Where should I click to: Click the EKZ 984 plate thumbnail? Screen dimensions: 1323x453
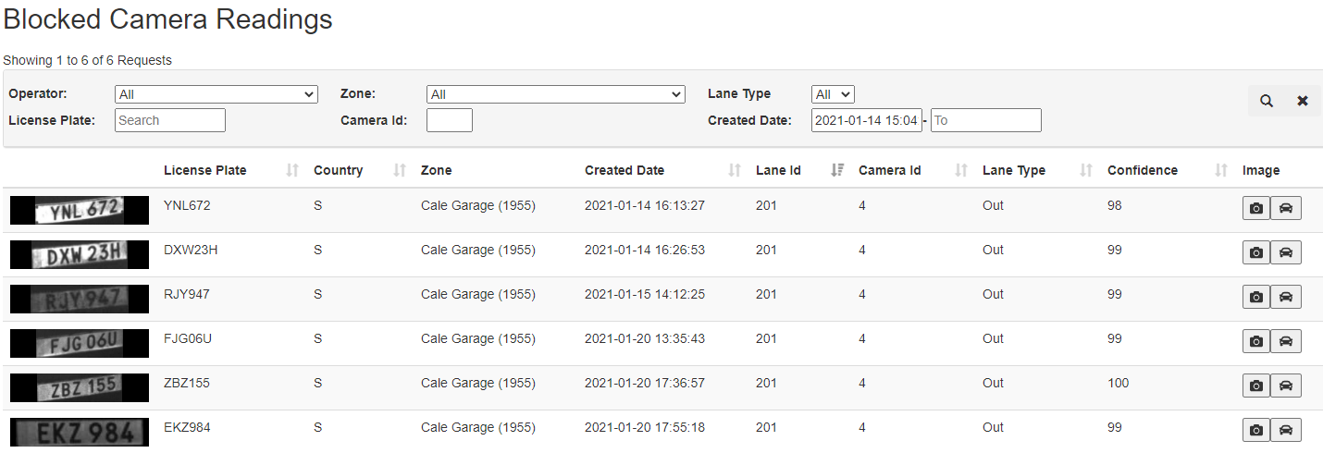click(80, 432)
